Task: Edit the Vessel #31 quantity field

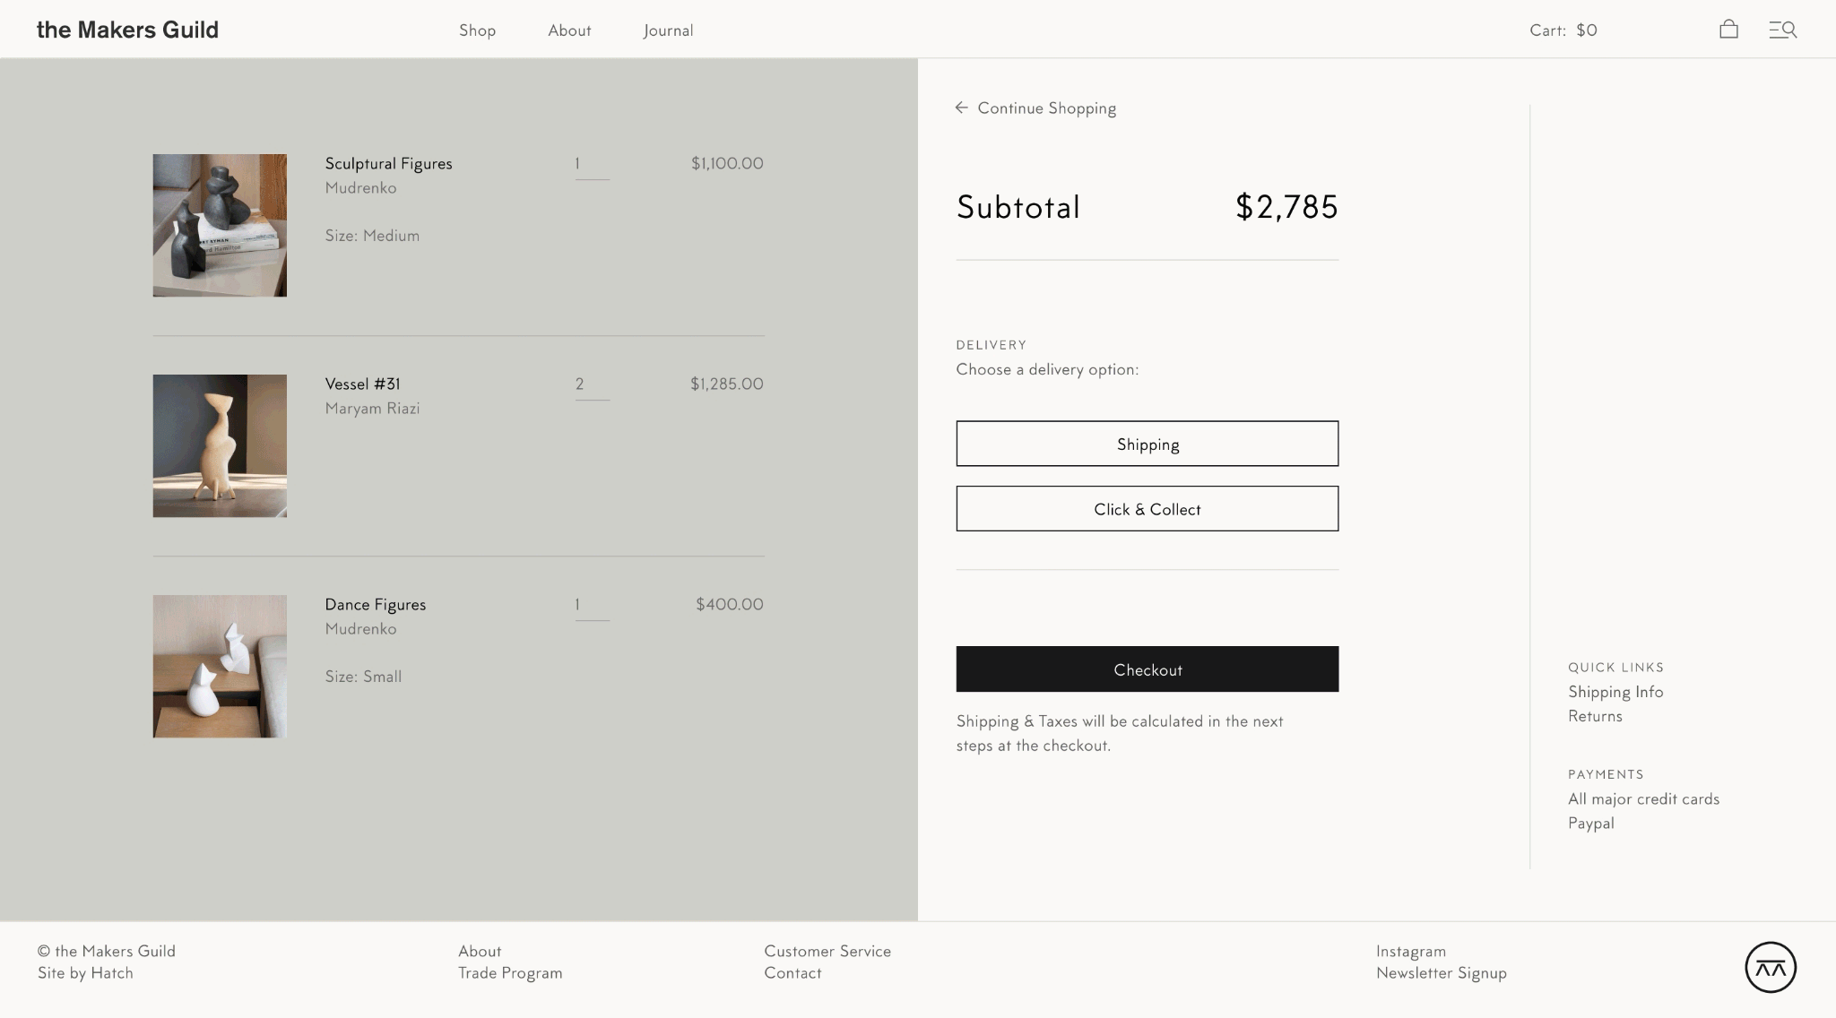Action: tap(592, 384)
